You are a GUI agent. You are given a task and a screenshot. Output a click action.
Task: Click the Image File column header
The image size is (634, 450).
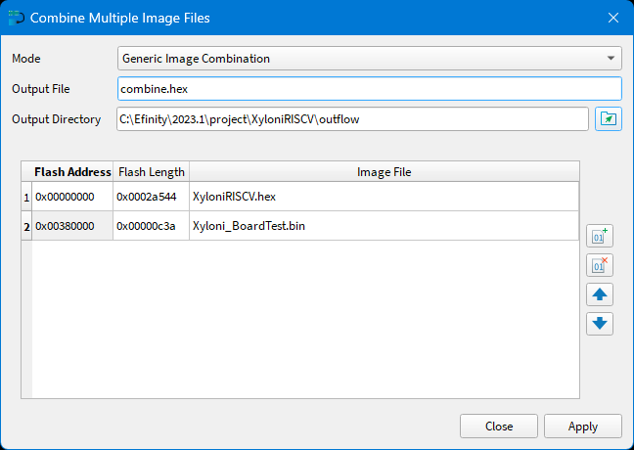tap(384, 172)
